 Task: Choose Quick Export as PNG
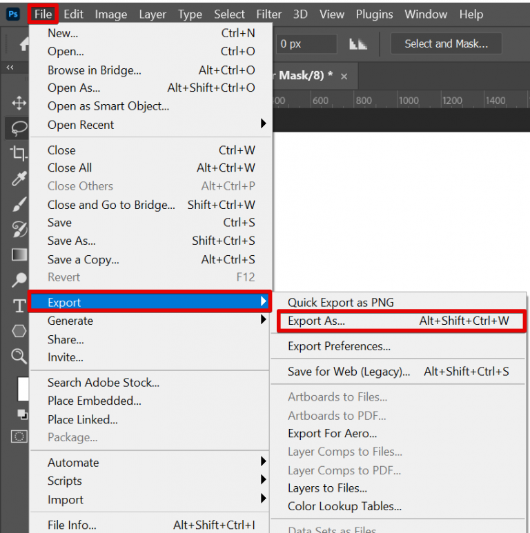[398, 302]
